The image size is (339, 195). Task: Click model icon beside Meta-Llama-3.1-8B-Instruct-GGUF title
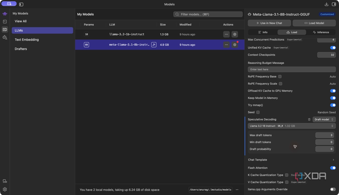point(249,14)
